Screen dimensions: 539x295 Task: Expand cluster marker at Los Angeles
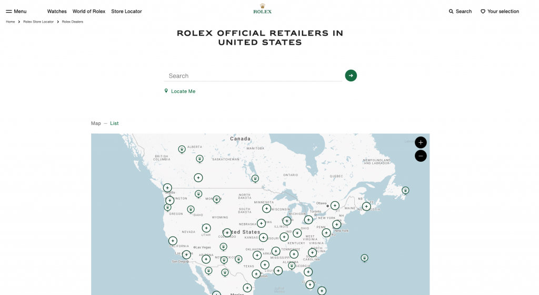186,255
